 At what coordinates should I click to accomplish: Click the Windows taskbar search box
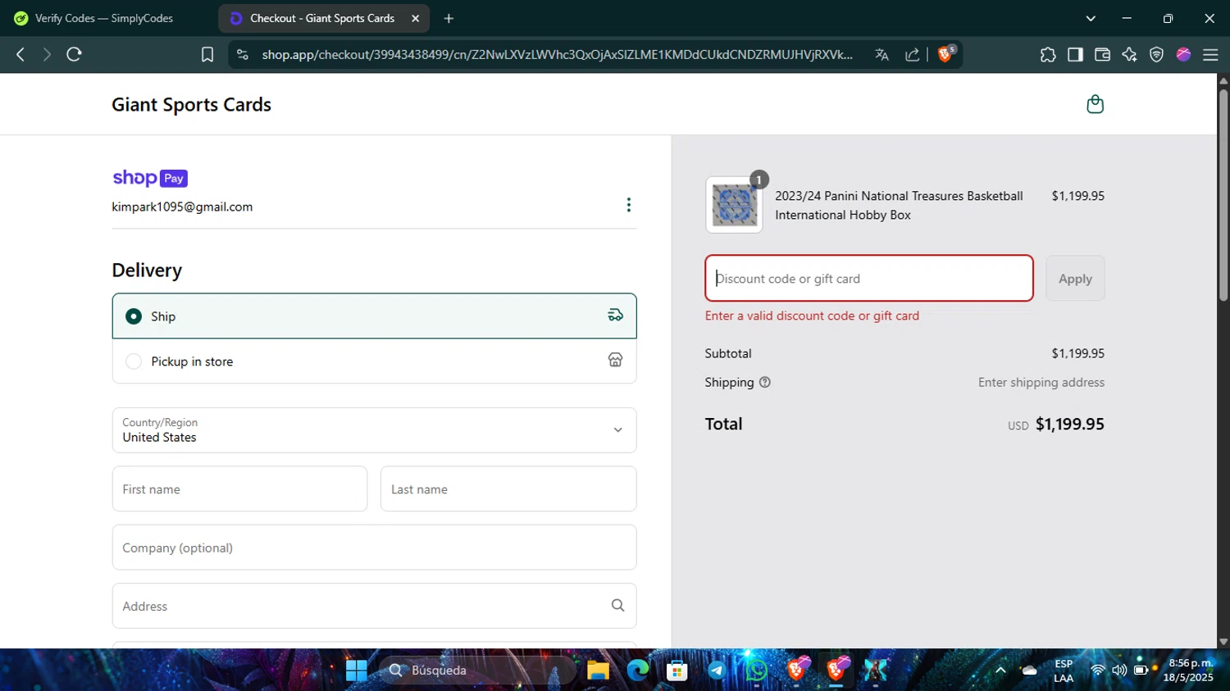[x=478, y=671]
